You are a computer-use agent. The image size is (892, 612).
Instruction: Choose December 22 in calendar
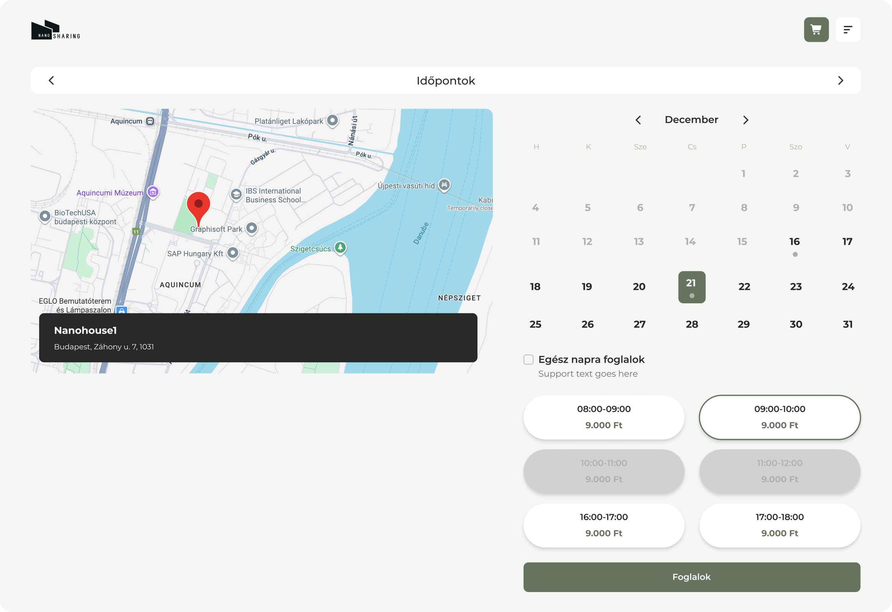coord(744,286)
